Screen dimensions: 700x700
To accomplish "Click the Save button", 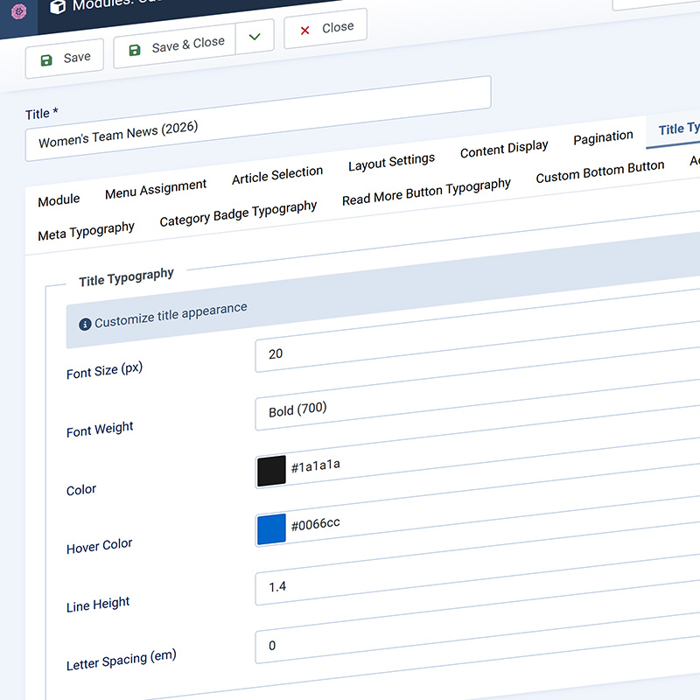I will pos(65,59).
